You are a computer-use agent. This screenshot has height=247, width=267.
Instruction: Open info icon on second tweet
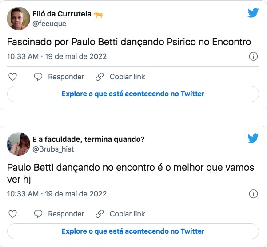tap(253, 194)
